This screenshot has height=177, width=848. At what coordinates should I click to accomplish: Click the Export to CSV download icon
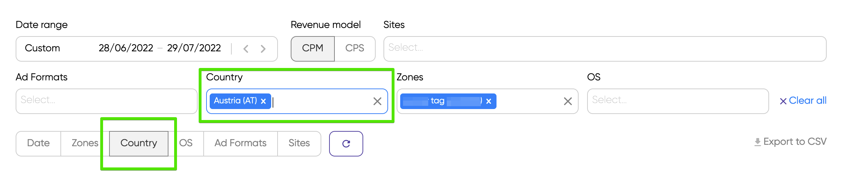[x=758, y=142]
